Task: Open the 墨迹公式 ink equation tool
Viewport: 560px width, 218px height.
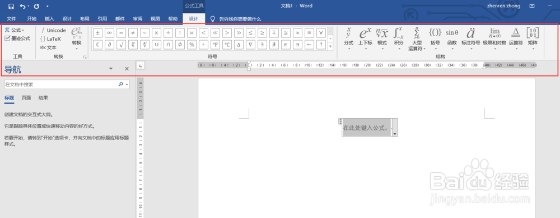Action: pyautogui.click(x=17, y=38)
